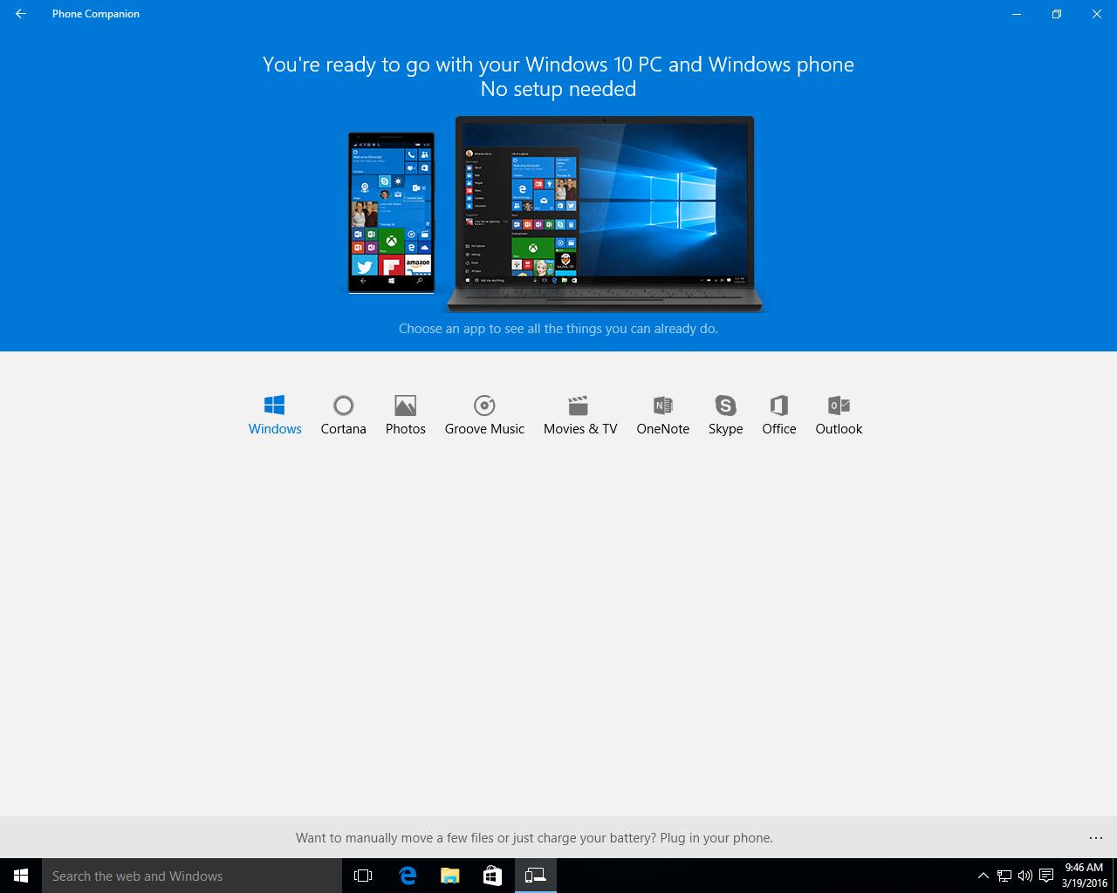Screen dimensions: 1117x893
Task: Click the laptop illustration
Action: (x=605, y=215)
